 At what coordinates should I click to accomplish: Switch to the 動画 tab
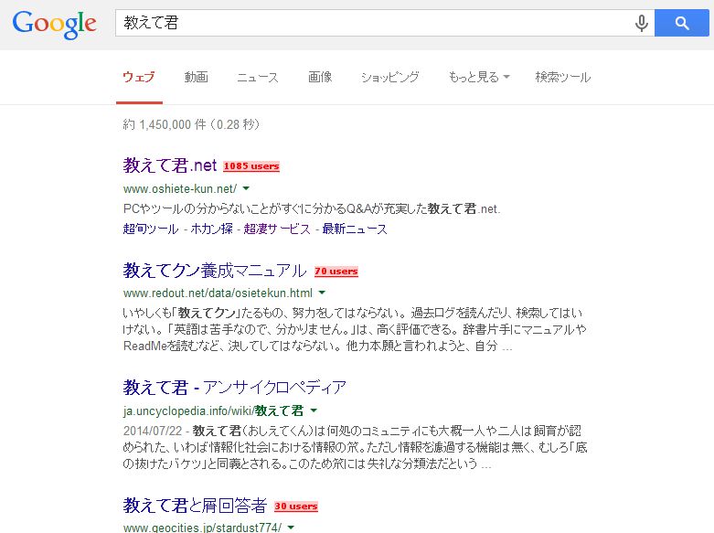coord(197,77)
